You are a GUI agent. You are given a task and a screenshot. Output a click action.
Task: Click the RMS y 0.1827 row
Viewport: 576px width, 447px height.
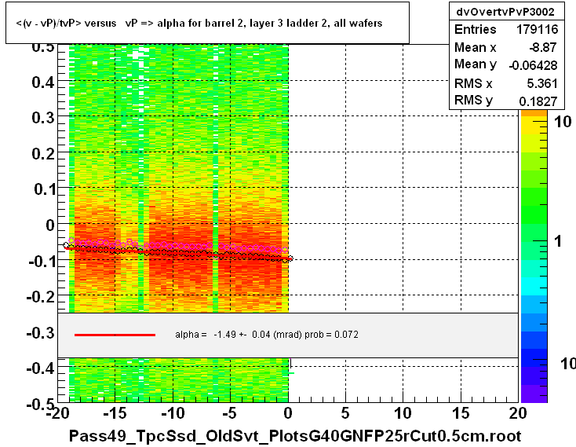pyautogui.click(x=506, y=101)
